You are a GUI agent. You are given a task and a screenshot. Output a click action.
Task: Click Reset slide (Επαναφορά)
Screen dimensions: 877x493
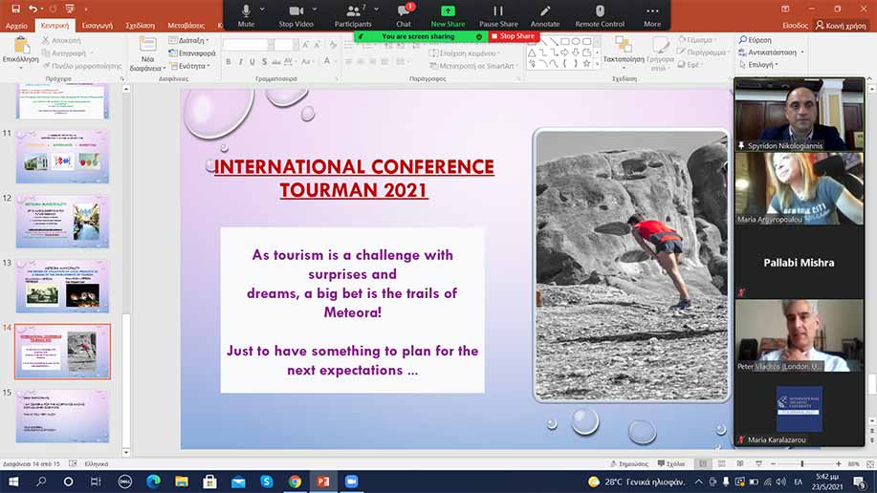(x=192, y=54)
